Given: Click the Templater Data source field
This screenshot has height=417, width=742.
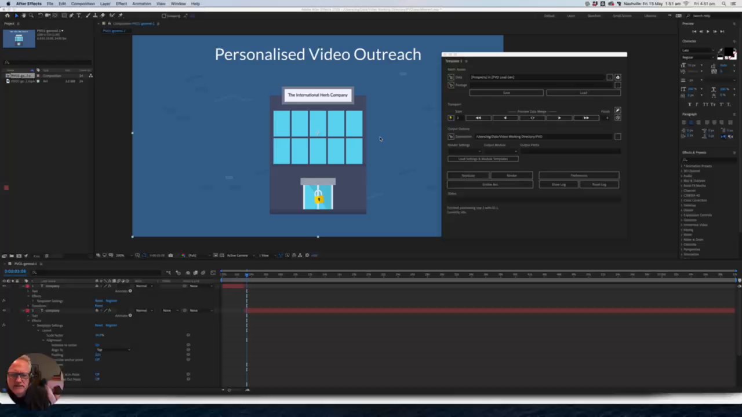Looking at the screenshot, I should tap(537, 77).
